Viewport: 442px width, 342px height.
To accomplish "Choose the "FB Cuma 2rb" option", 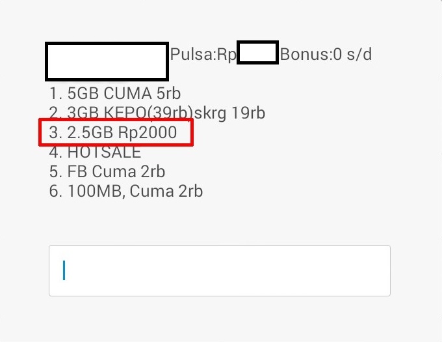I will tap(107, 172).
